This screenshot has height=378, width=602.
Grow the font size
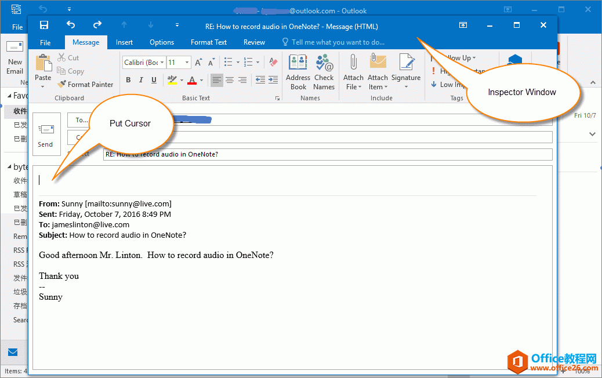tap(198, 62)
